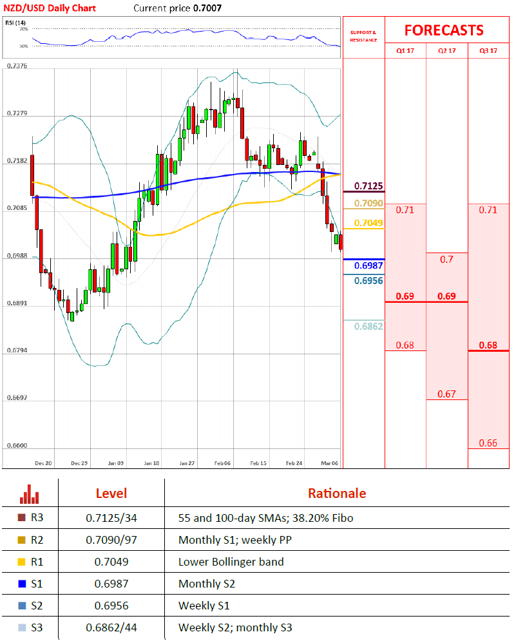Click the NZD/USD Daily Chart title
Viewport: 516px width, 641px height.
tap(50, 8)
